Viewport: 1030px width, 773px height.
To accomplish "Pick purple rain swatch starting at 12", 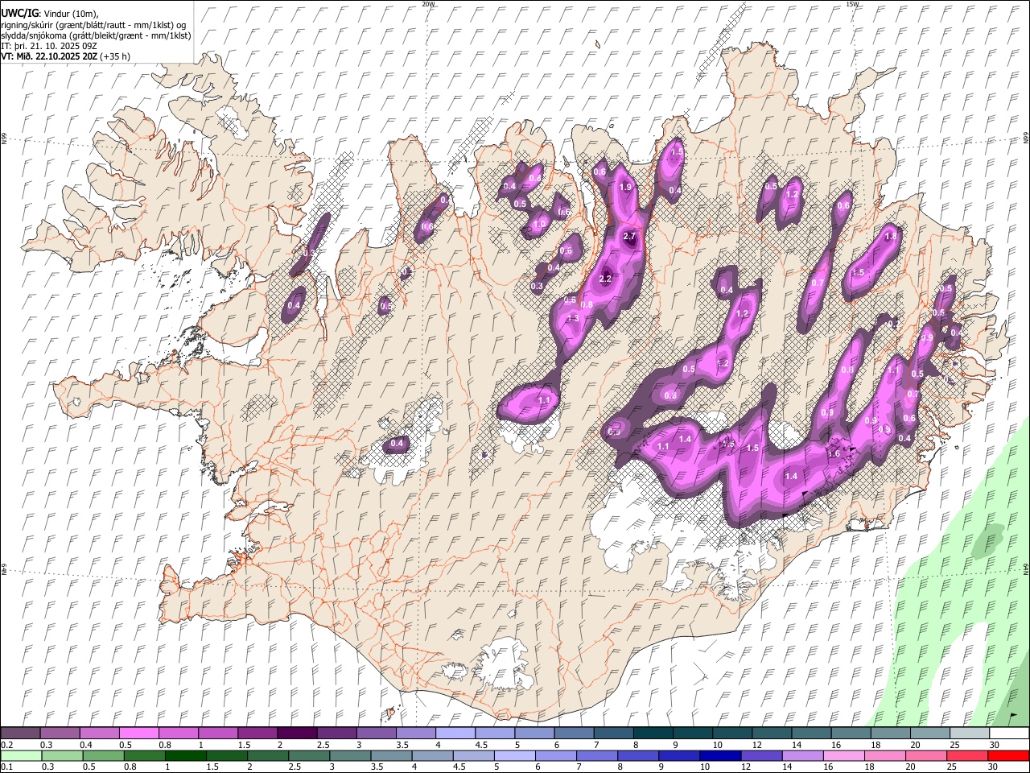I will [x=760, y=755].
